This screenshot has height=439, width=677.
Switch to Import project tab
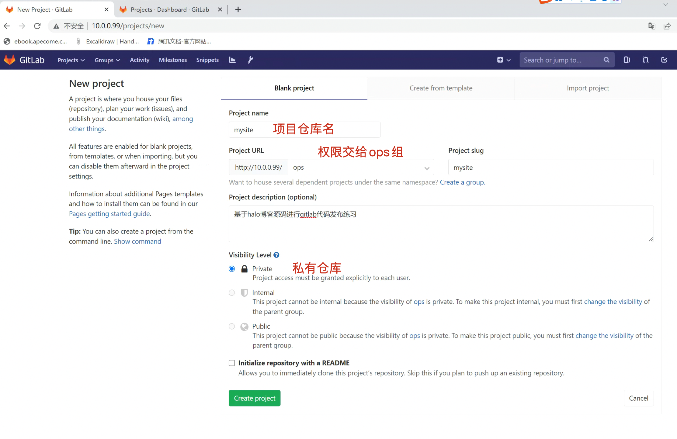click(588, 88)
